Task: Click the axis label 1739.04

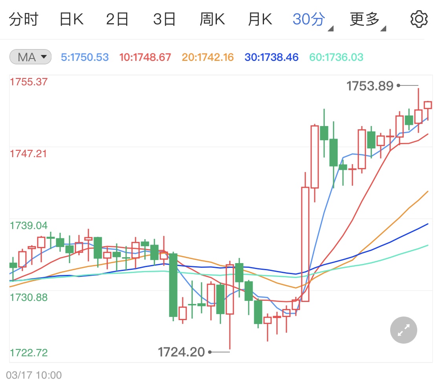Action: 29,226
